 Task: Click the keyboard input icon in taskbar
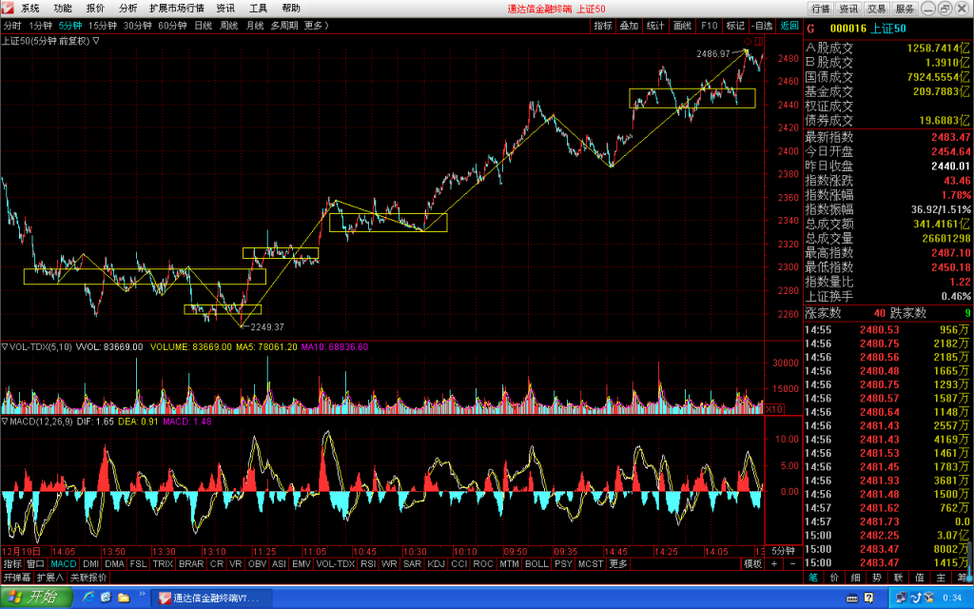tap(852, 598)
